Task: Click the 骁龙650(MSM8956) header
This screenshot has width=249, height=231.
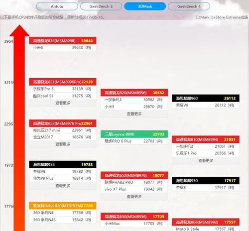Action: 134,217
